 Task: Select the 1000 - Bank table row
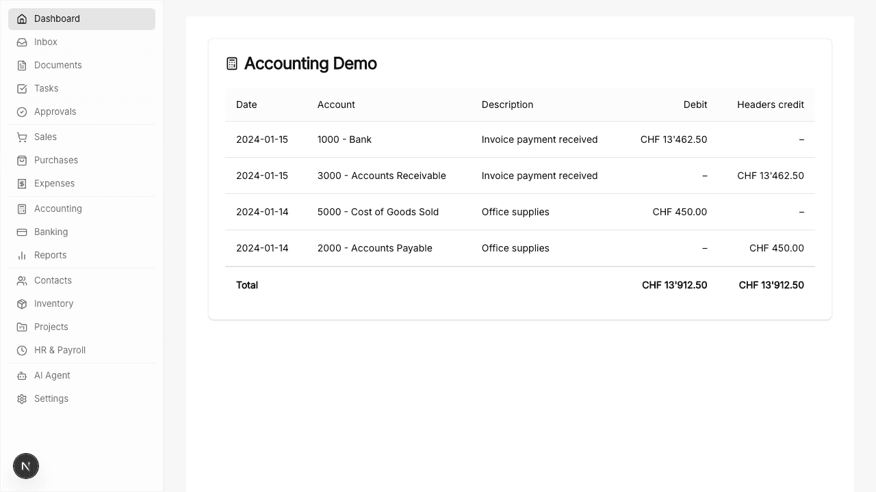[519, 139]
